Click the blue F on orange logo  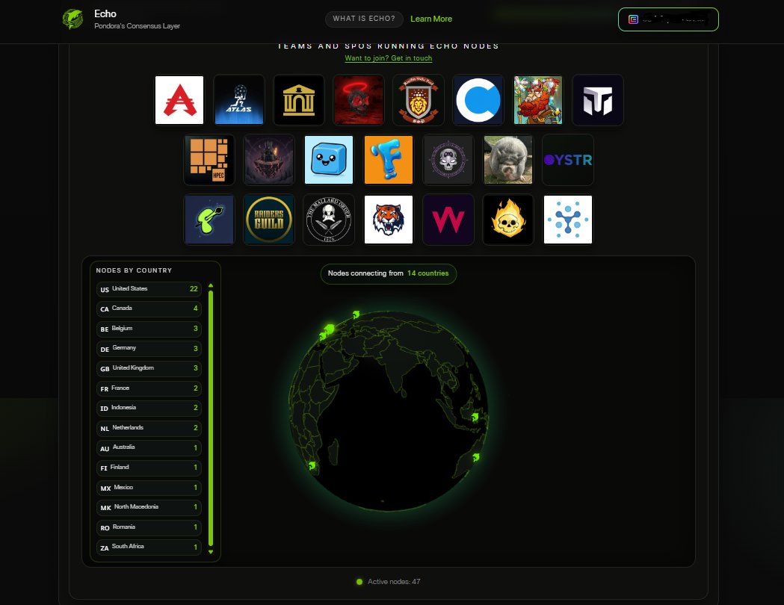point(389,160)
